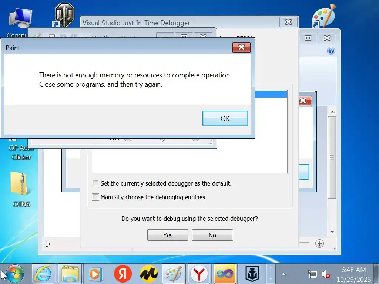Maximize the background window at top right
Screen dimensions: 379x284
click(308, 38)
